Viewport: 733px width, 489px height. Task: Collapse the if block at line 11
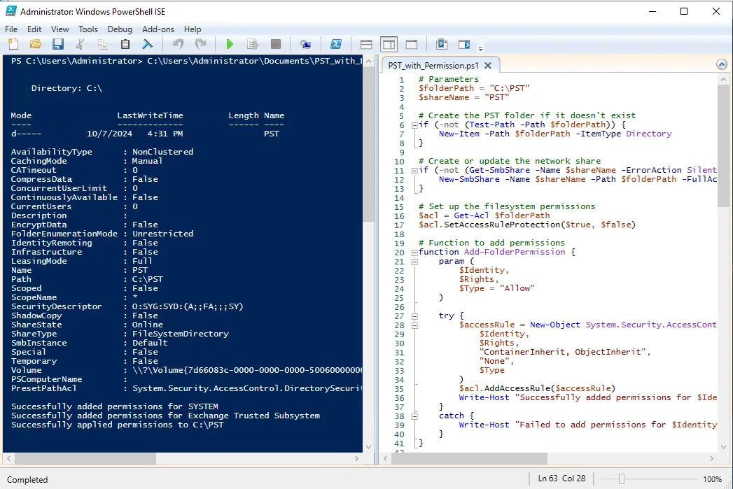tap(414, 171)
